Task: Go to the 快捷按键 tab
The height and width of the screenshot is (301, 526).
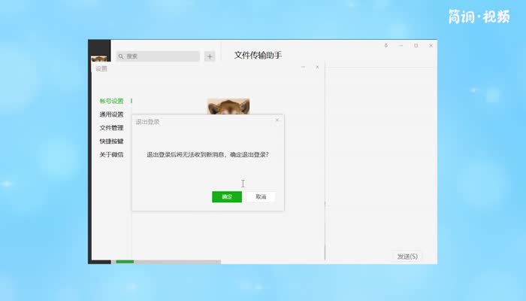Action: tap(111, 141)
